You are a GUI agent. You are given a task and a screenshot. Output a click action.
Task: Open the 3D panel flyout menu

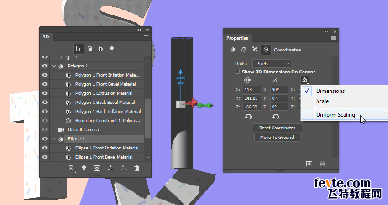146,36
